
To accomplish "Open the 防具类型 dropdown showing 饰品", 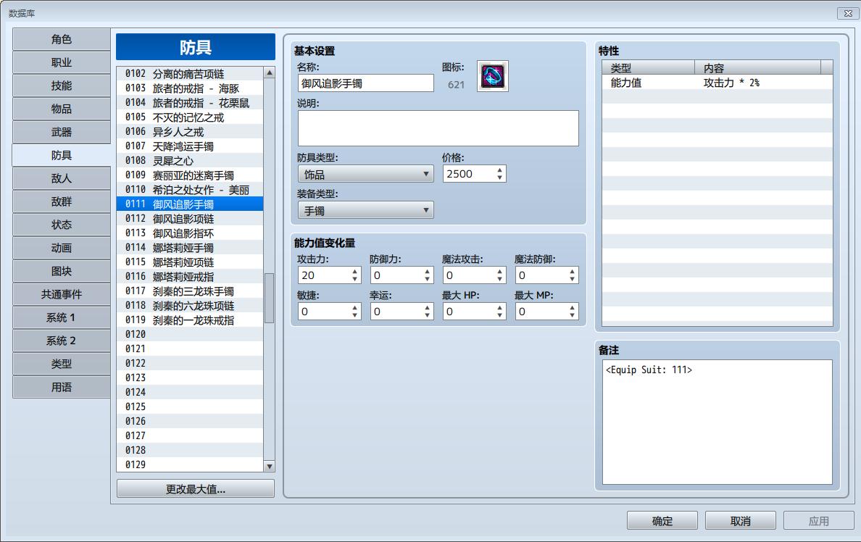I will (x=365, y=174).
